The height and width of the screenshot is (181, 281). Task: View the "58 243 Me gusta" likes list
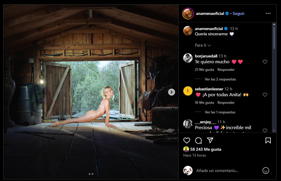click(x=206, y=149)
